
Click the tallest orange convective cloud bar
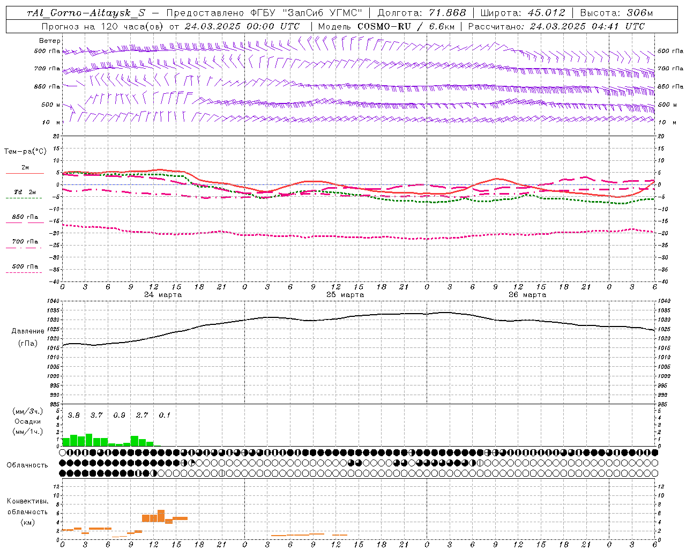161,516
